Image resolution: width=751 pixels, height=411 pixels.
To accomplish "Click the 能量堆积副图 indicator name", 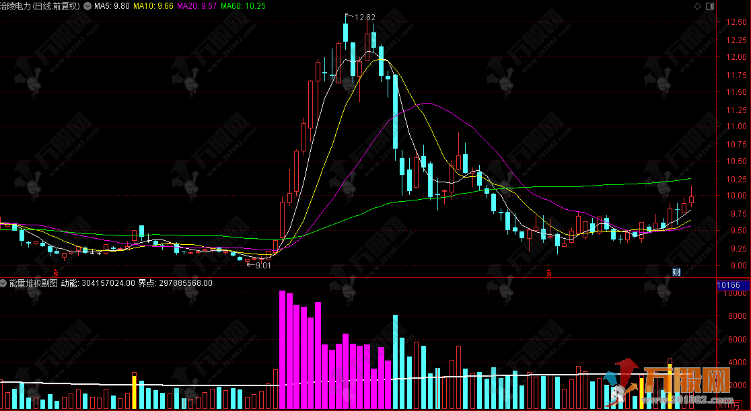I will click(x=34, y=283).
